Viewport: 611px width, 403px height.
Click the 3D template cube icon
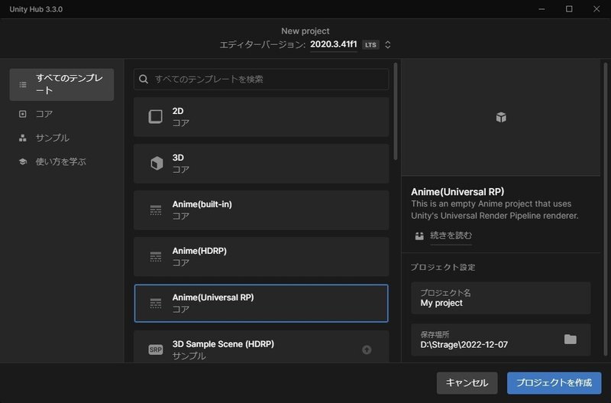[x=157, y=163]
